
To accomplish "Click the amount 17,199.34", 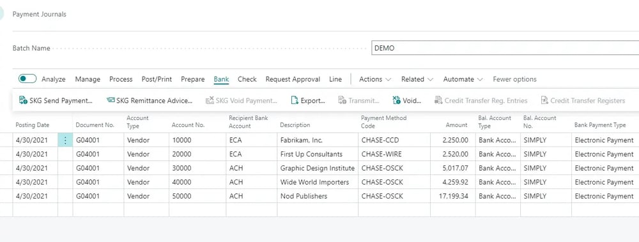I will tap(453, 196).
